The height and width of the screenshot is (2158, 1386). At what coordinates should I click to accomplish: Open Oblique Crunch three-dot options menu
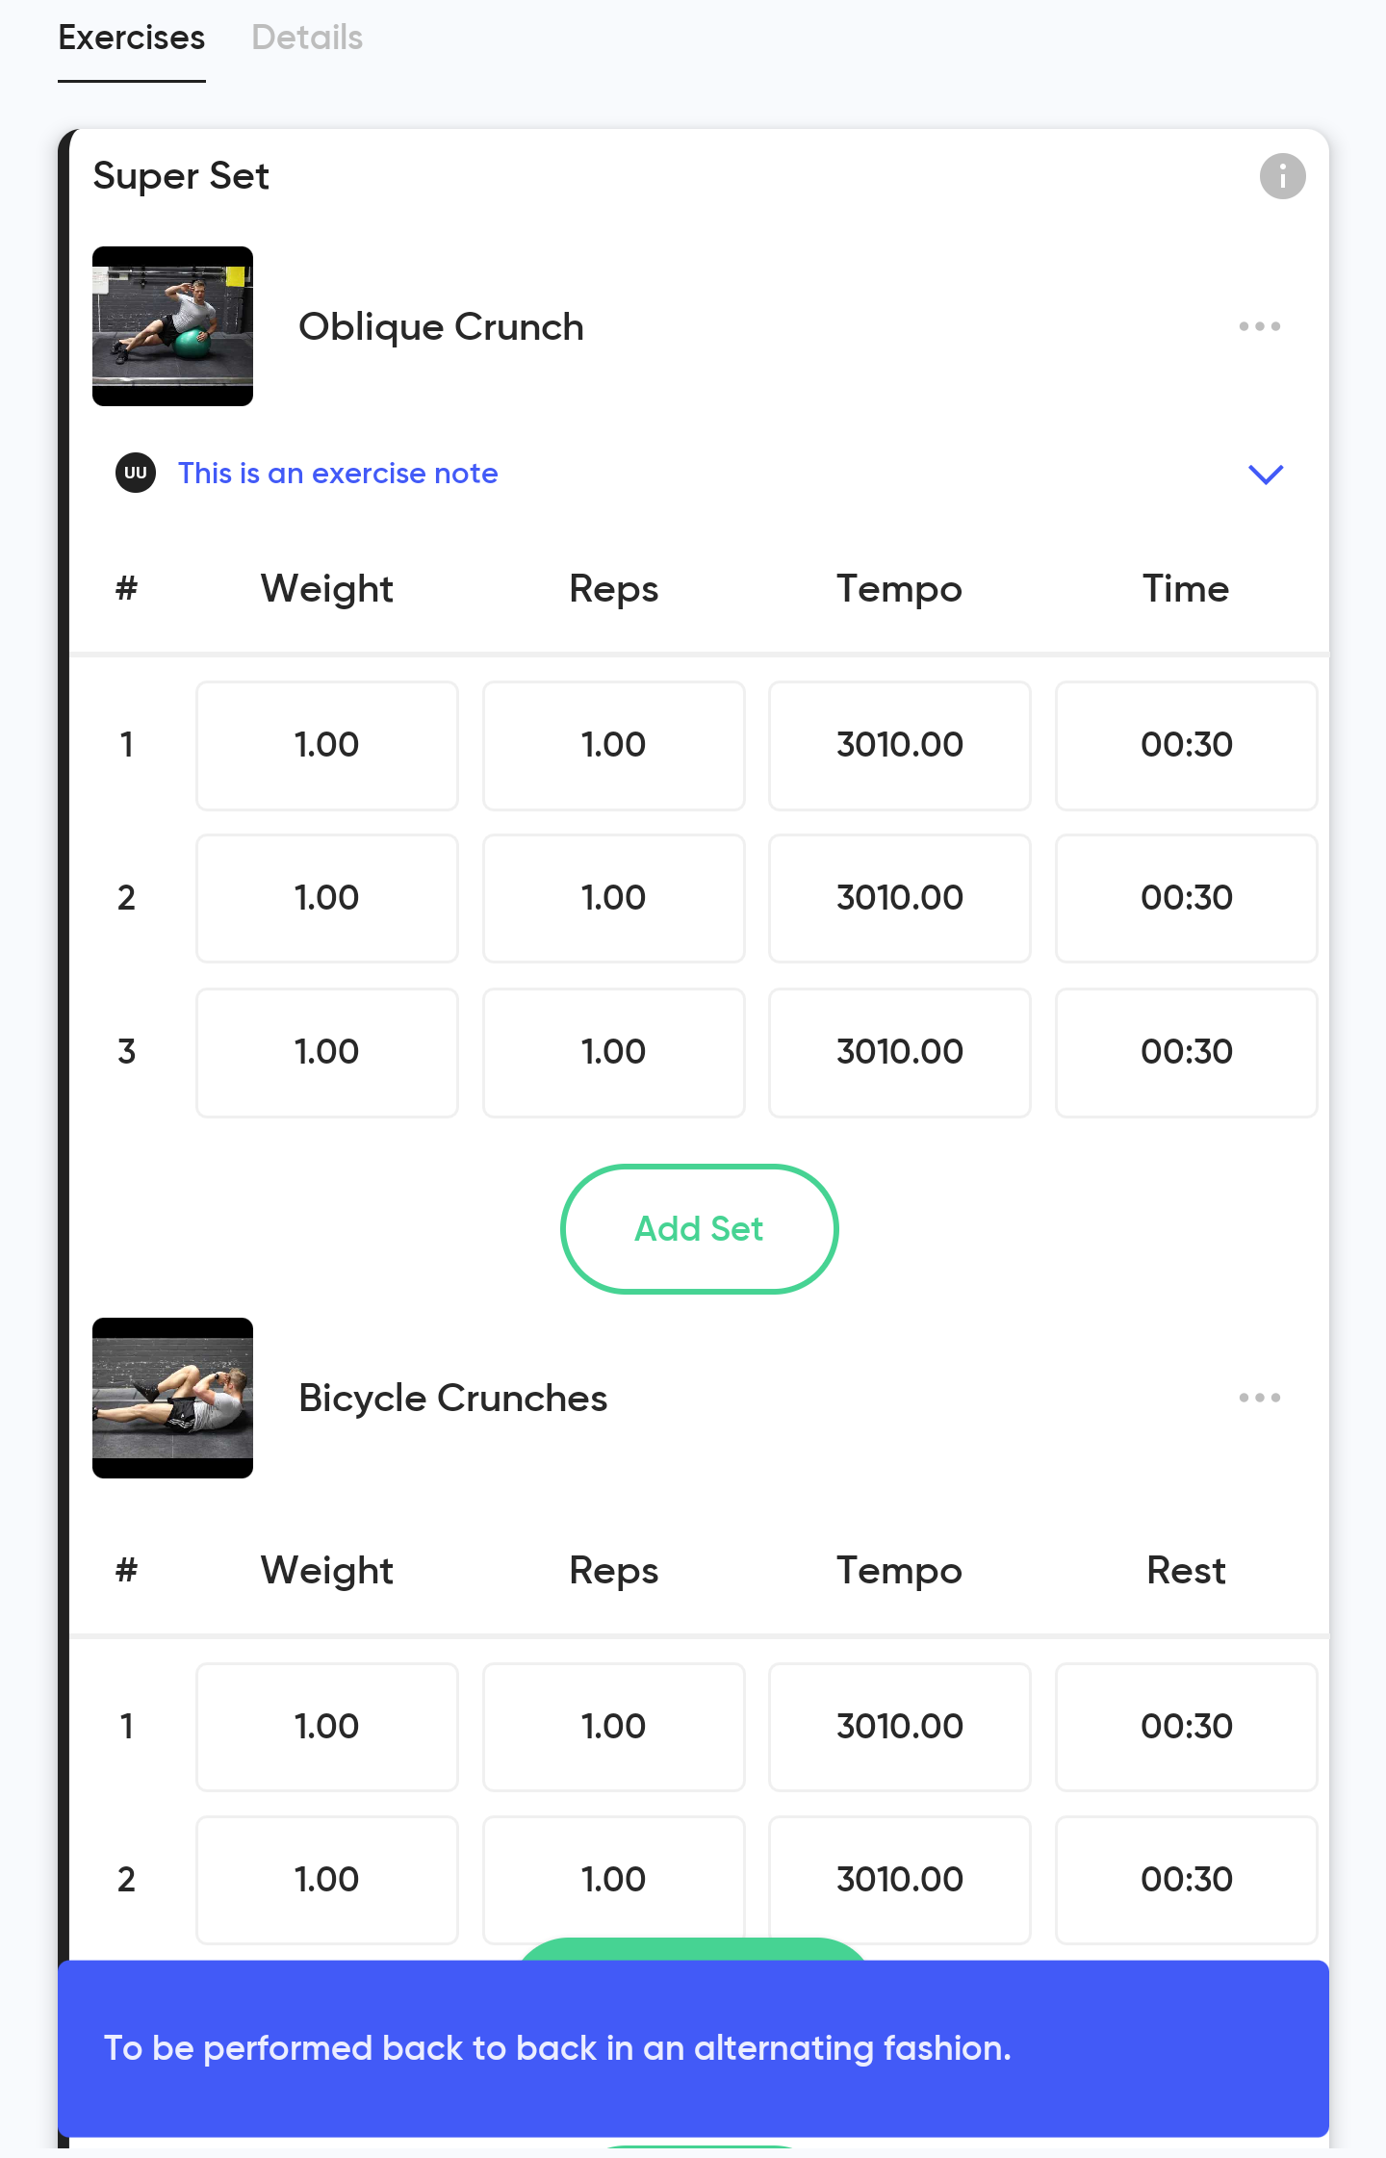tap(1259, 326)
